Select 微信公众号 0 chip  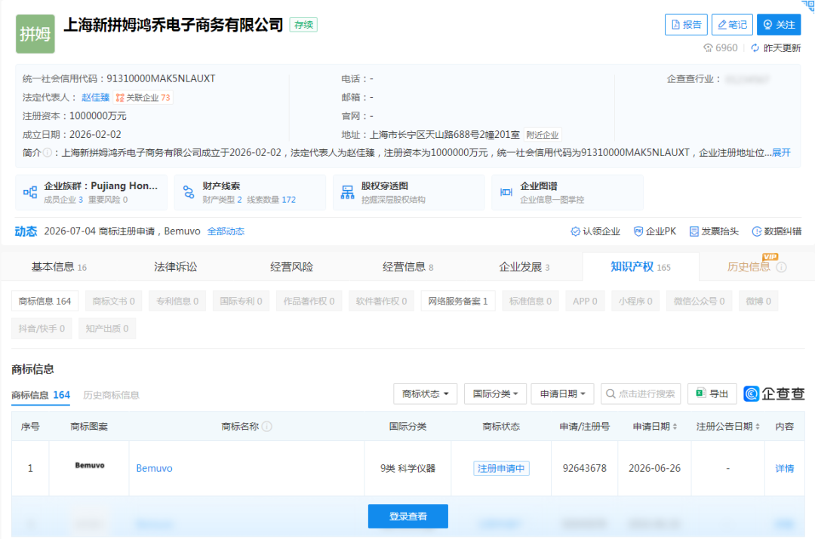point(699,302)
